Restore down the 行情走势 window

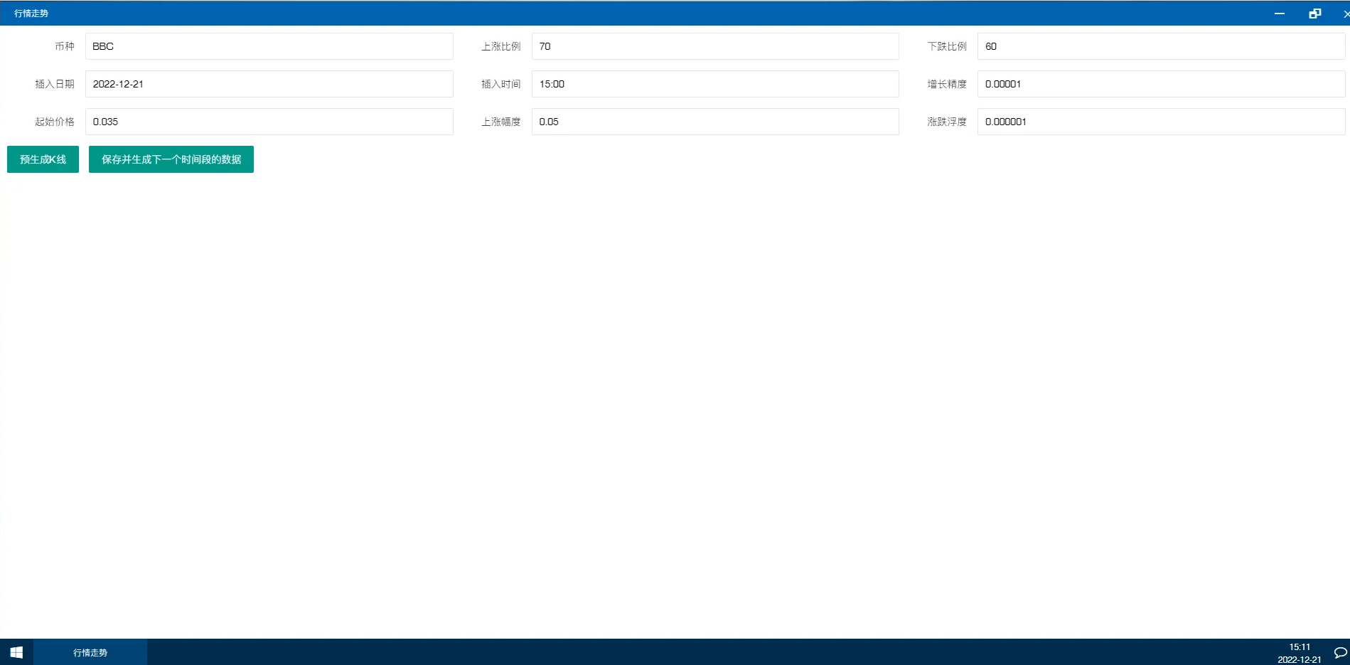tap(1315, 14)
